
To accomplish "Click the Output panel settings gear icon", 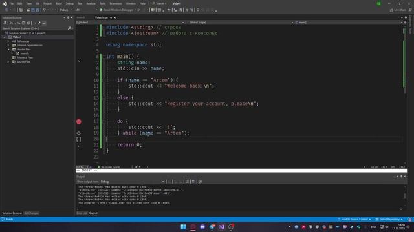I will [200, 182].
